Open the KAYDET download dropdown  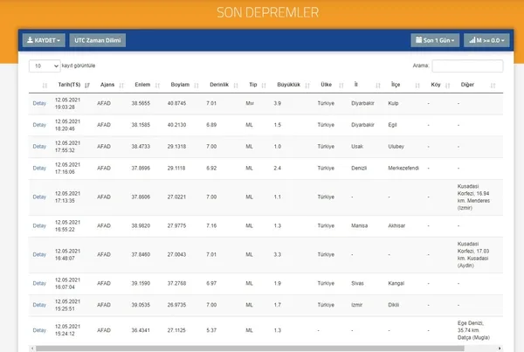point(44,40)
